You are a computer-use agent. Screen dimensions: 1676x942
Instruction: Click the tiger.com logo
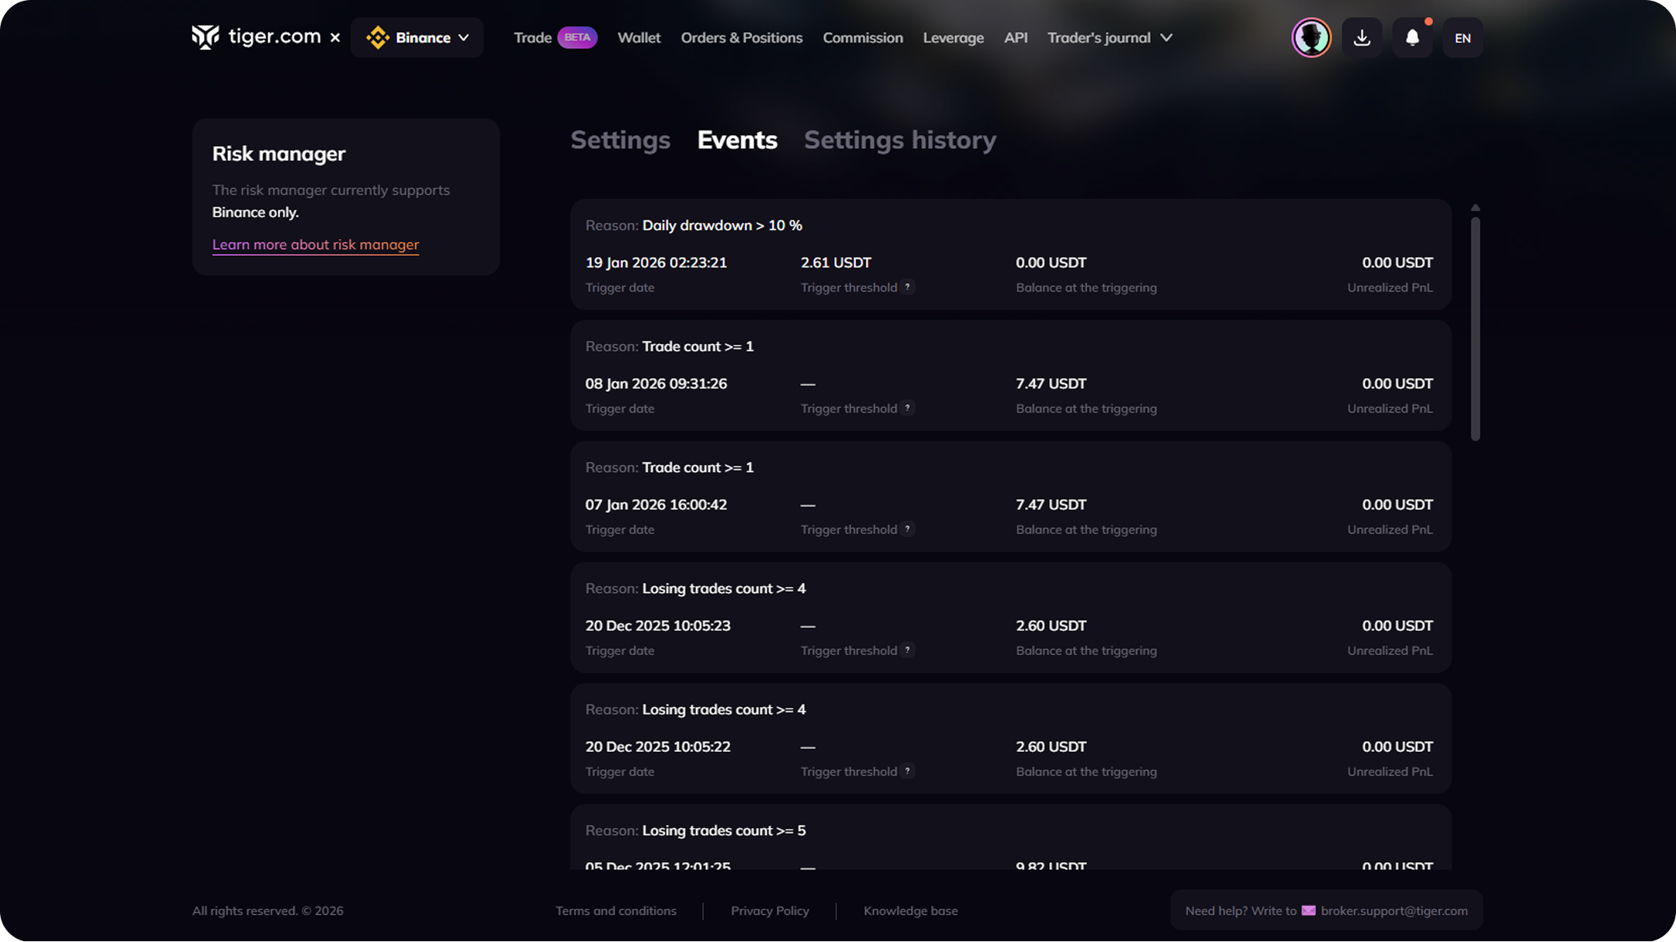[x=256, y=36]
